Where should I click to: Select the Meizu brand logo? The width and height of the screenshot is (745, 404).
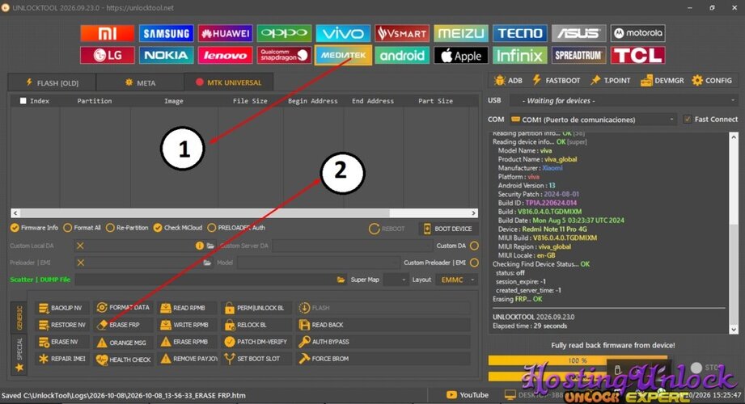461,33
